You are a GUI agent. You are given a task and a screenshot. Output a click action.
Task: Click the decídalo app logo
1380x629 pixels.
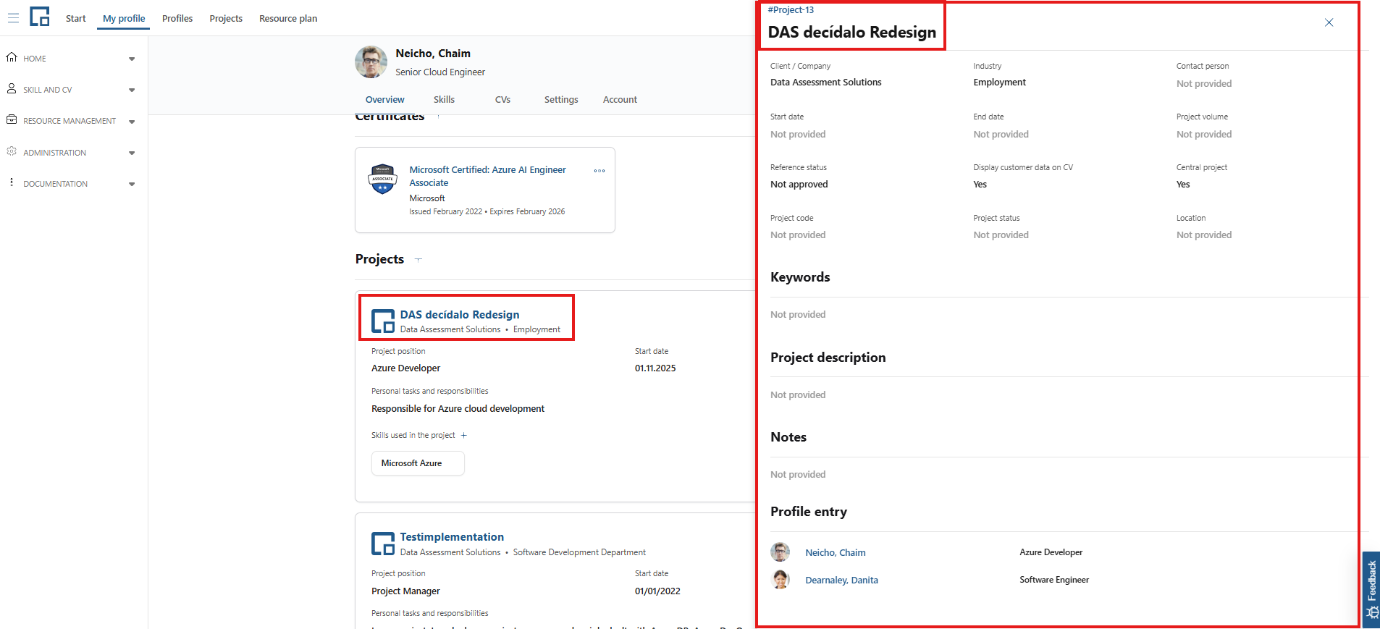[x=40, y=17]
